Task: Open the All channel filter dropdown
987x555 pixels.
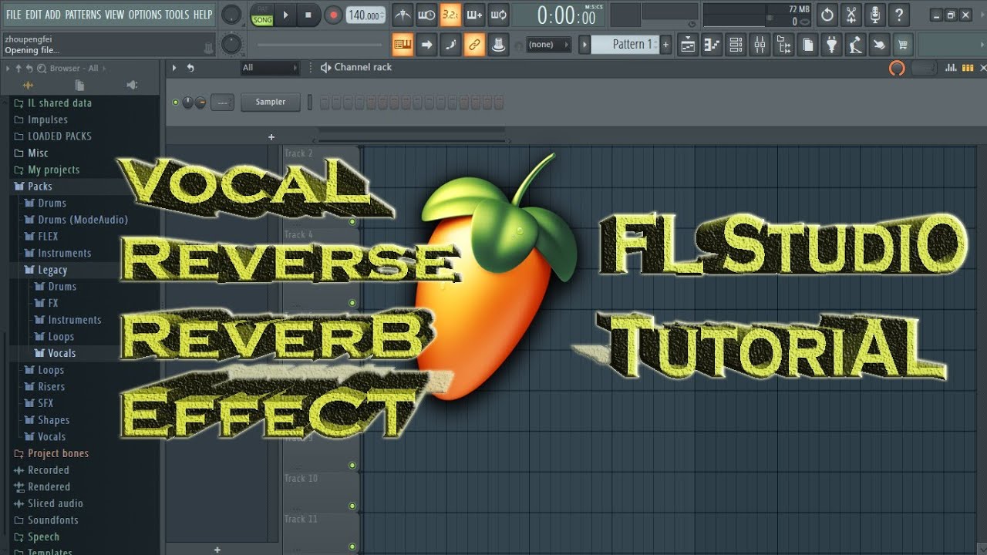Action: pyautogui.click(x=270, y=68)
